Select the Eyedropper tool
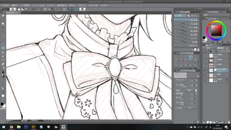 point(3,40)
